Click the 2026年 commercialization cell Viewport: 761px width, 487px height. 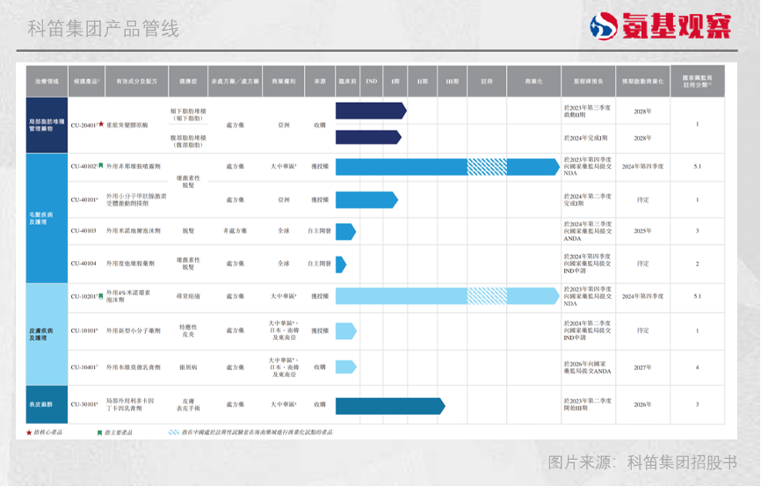click(x=642, y=404)
